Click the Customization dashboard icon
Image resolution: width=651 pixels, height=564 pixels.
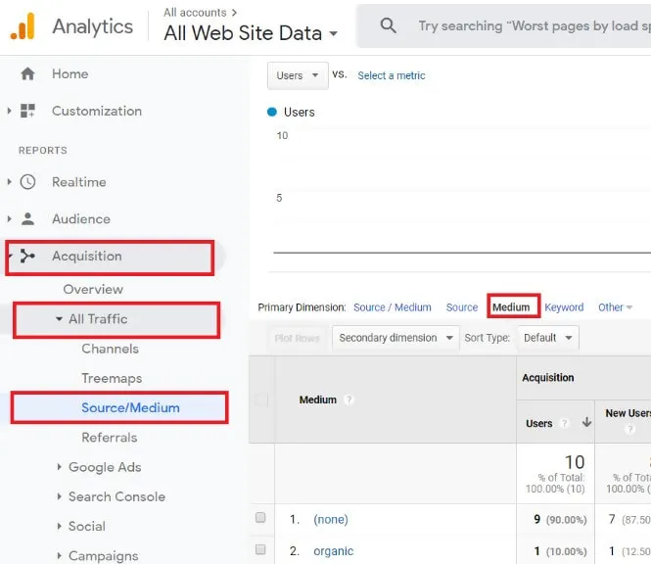27,111
